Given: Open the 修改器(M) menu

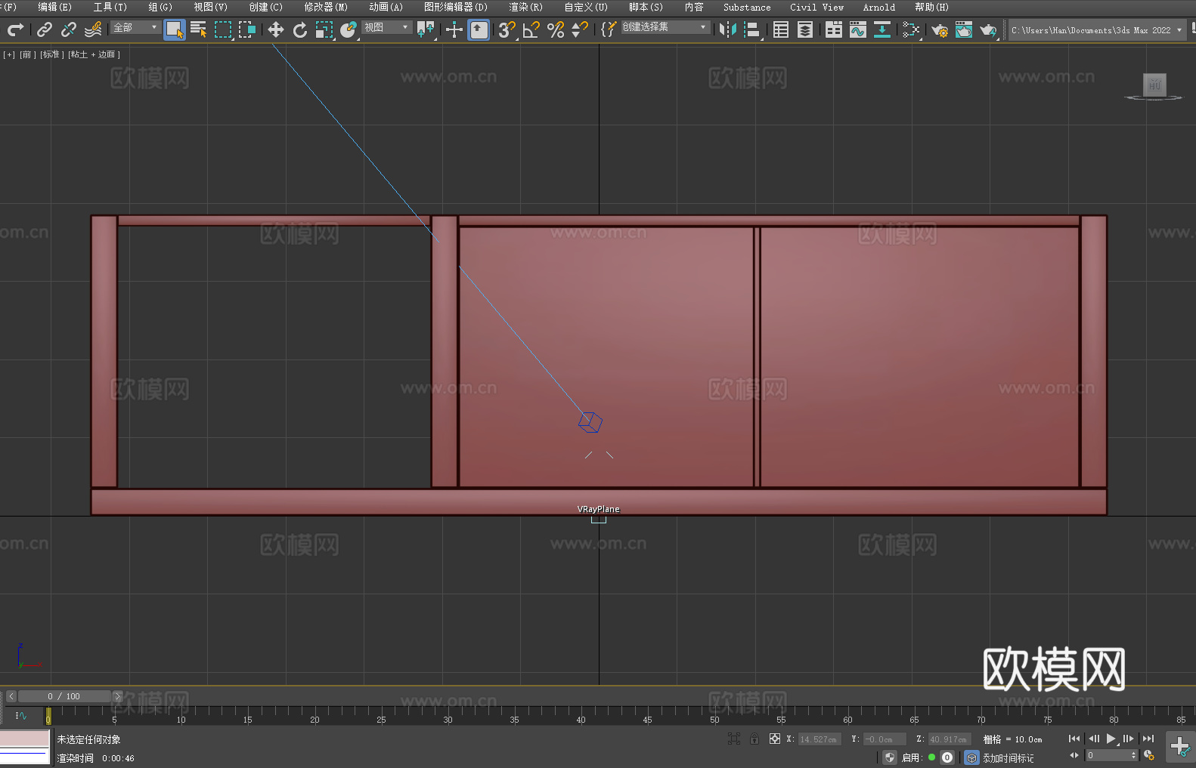Looking at the screenshot, I should coord(326,7).
